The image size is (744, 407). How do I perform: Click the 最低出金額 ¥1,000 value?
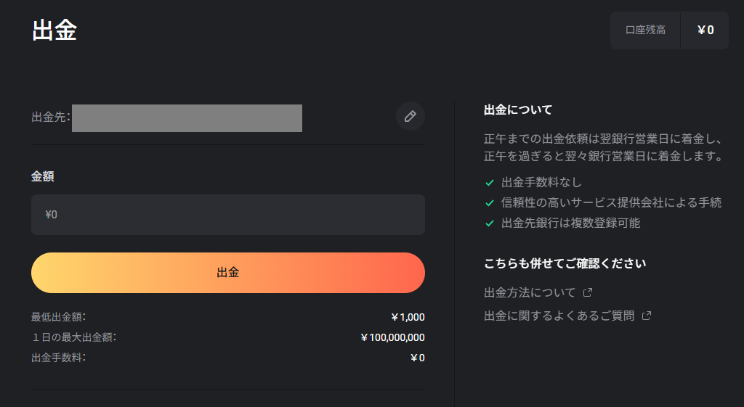(x=408, y=317)
